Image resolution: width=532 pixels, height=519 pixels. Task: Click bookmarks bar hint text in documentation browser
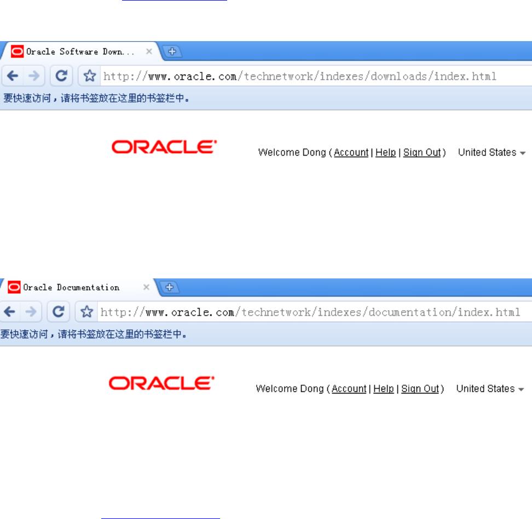click(93, 334)
